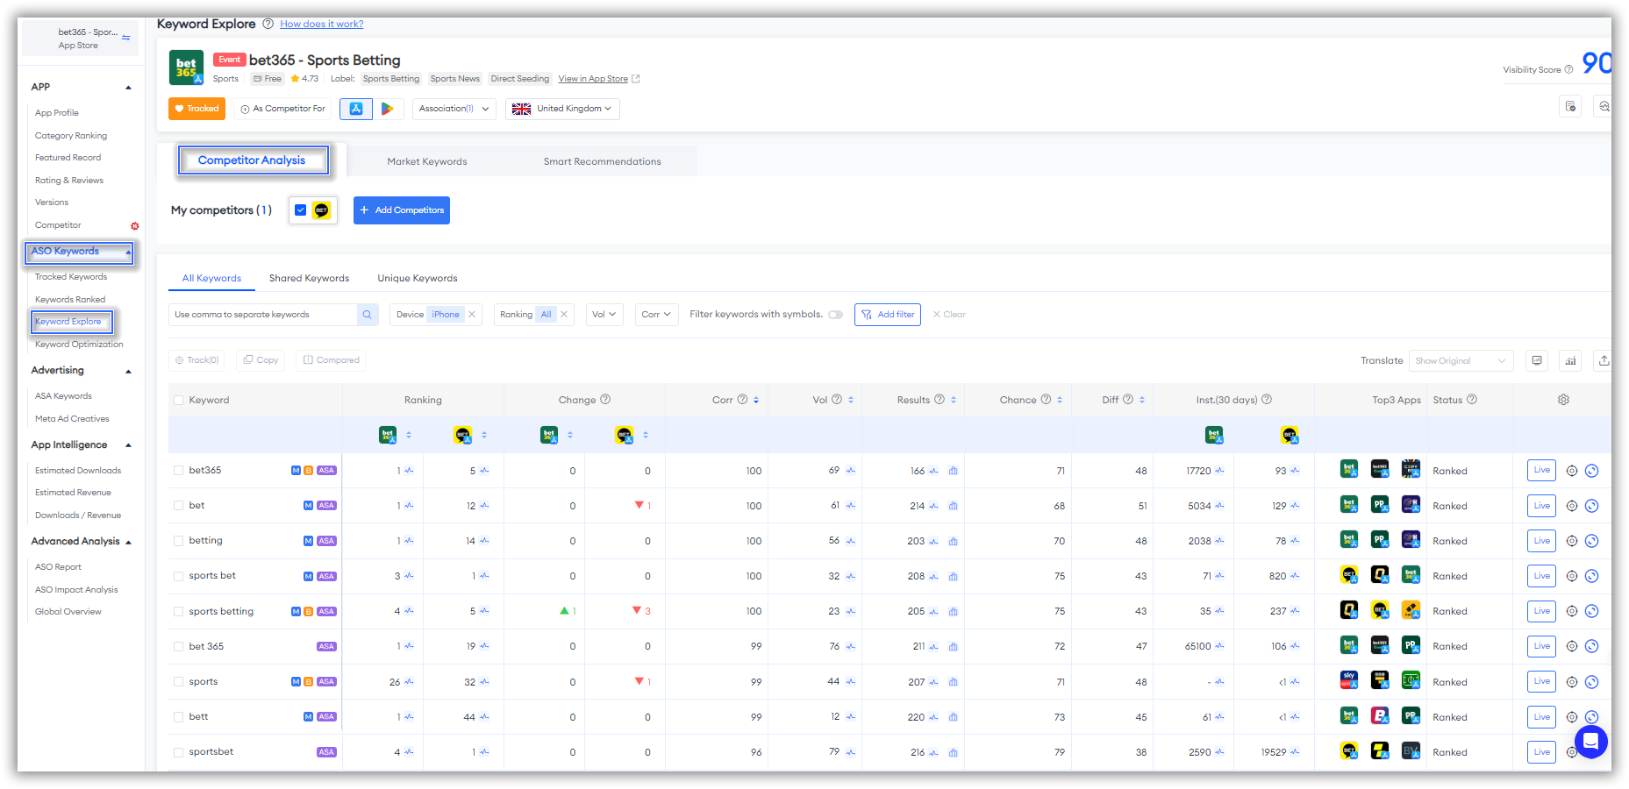The width and height of the screenshot is (1629, 789).
Task: Click the Tracked button
Action: pos(197,109)
